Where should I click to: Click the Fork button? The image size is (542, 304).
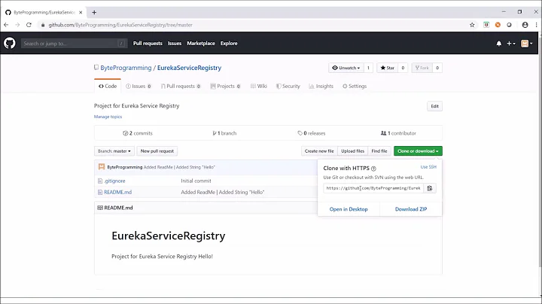click(422, 68)
